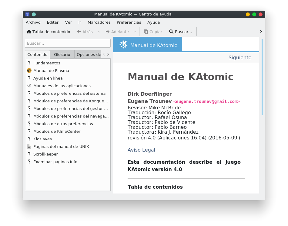Open the Adelante history dropdown arrow

click(135, 32)
